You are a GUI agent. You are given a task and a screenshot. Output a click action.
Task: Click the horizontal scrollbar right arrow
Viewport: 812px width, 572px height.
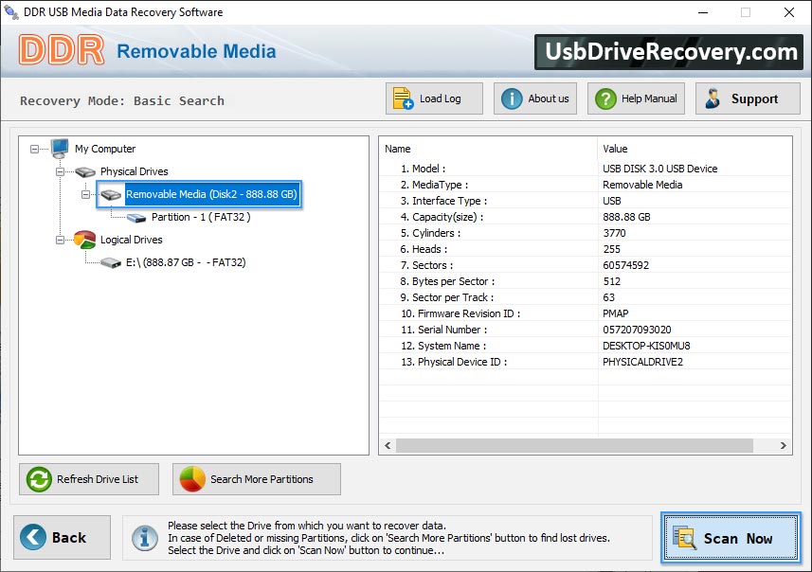point(784,446)
